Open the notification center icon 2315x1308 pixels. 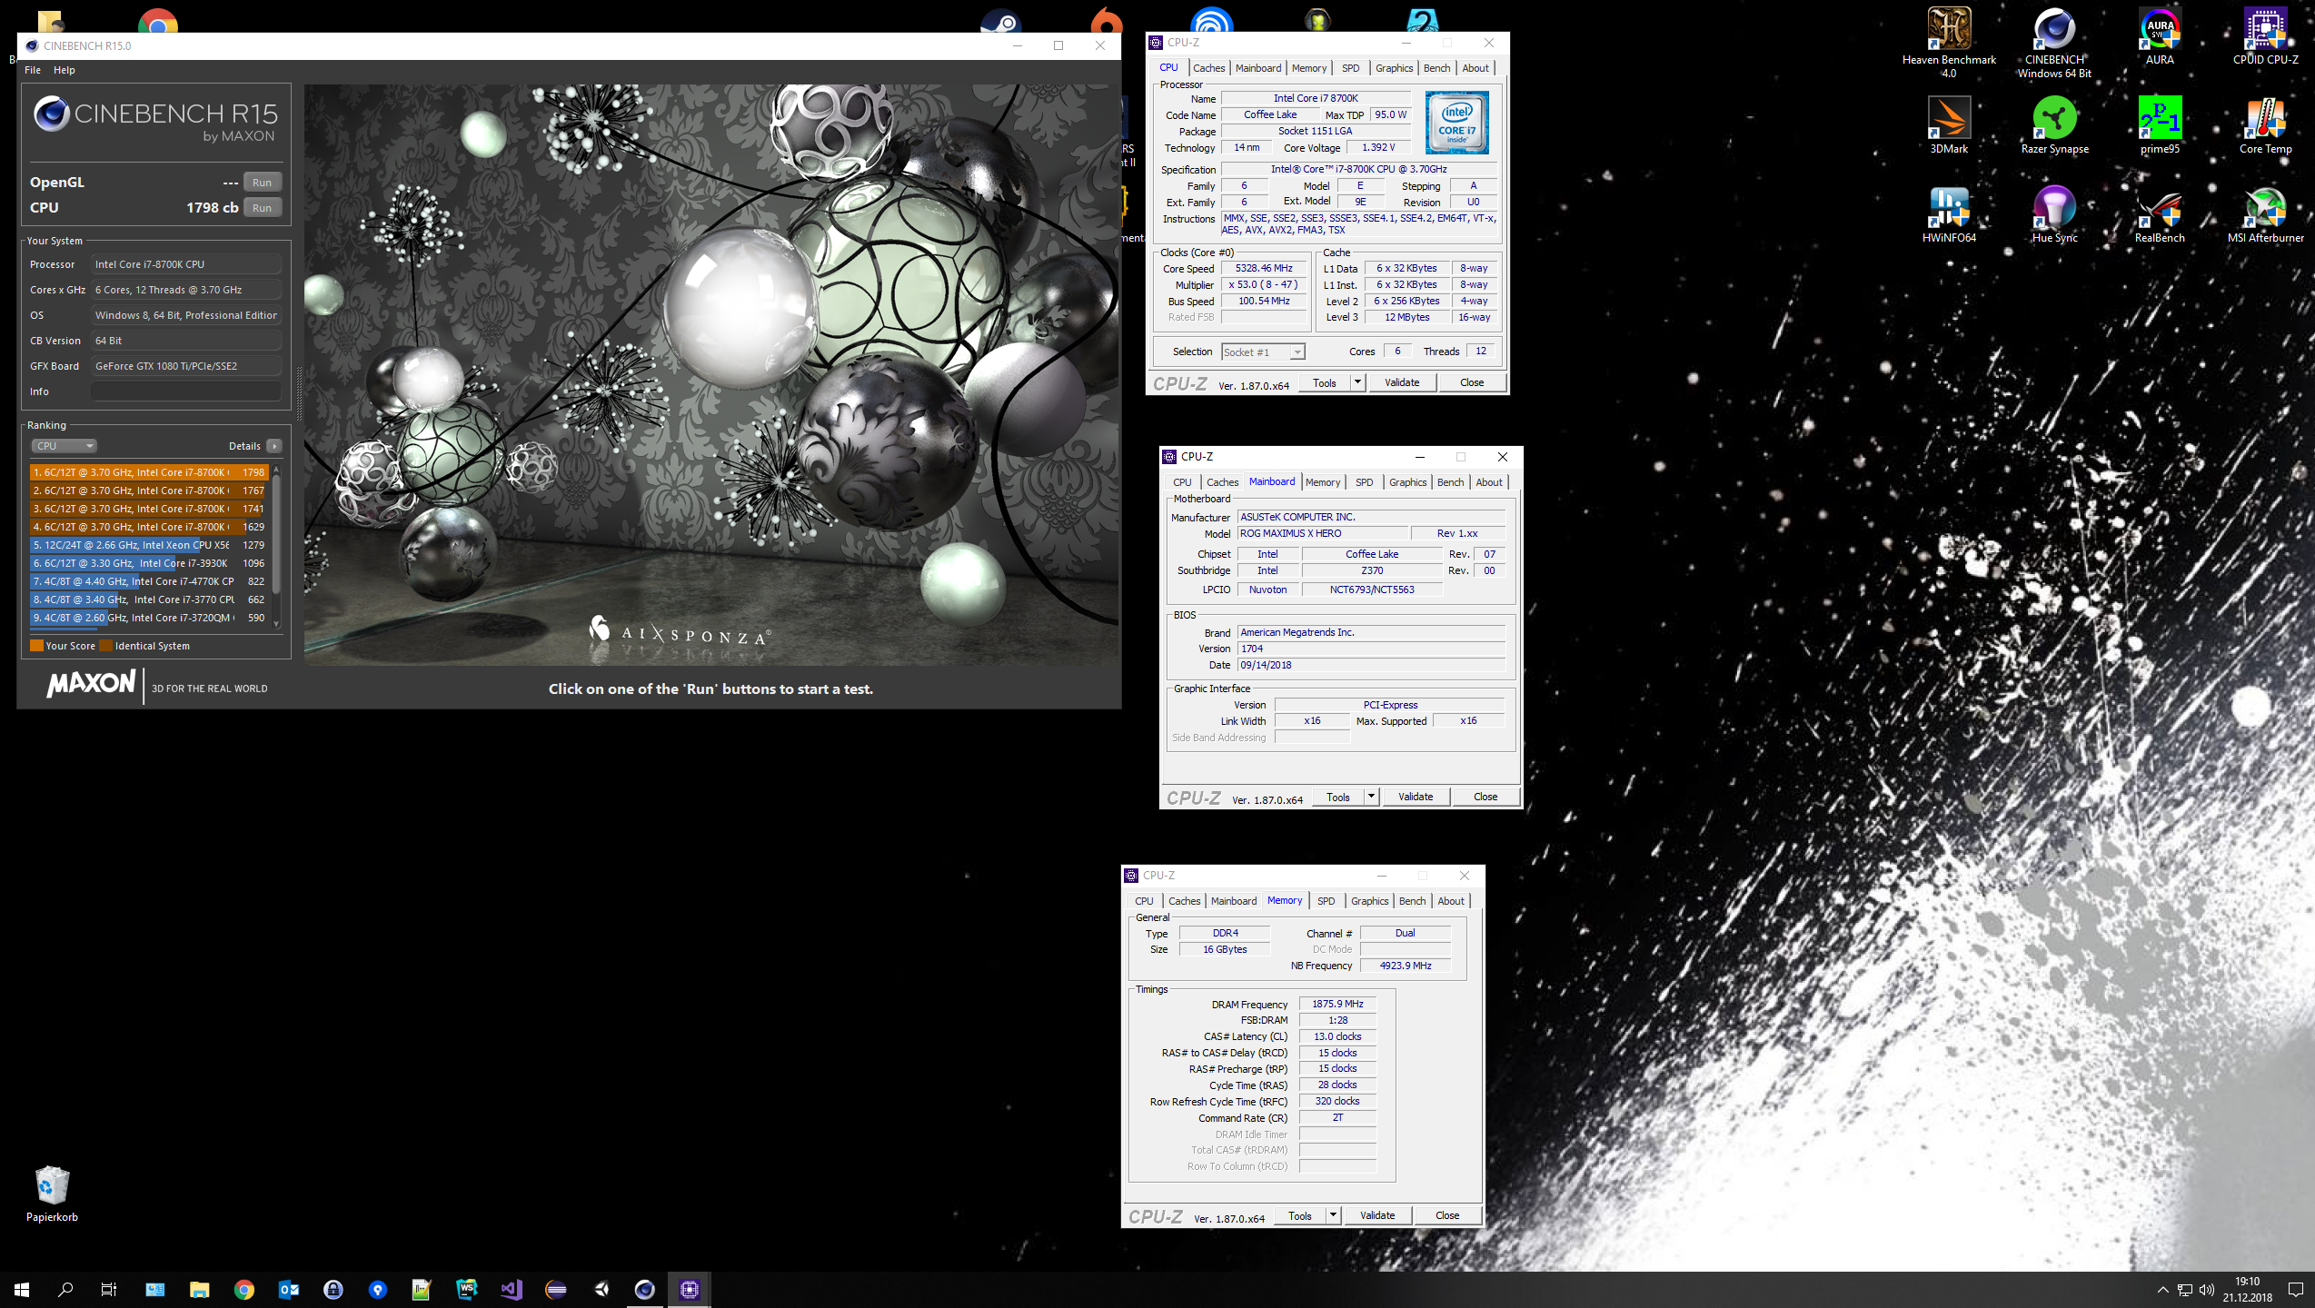[x=2295, y=1289]
